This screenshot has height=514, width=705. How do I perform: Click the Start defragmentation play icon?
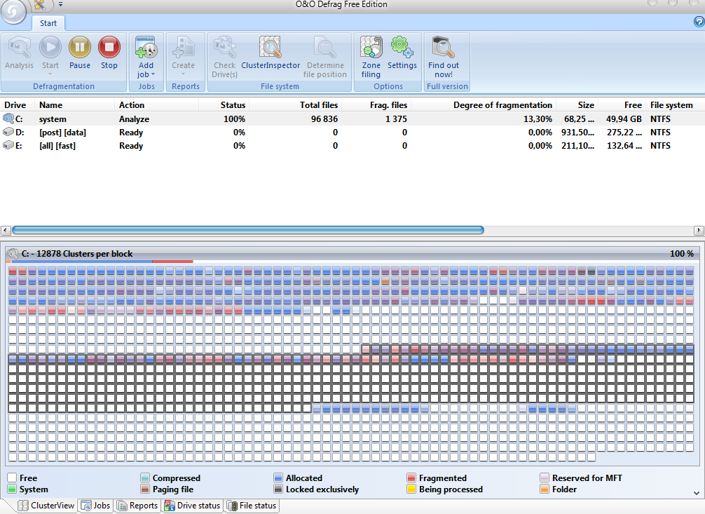tap(50, 47)
